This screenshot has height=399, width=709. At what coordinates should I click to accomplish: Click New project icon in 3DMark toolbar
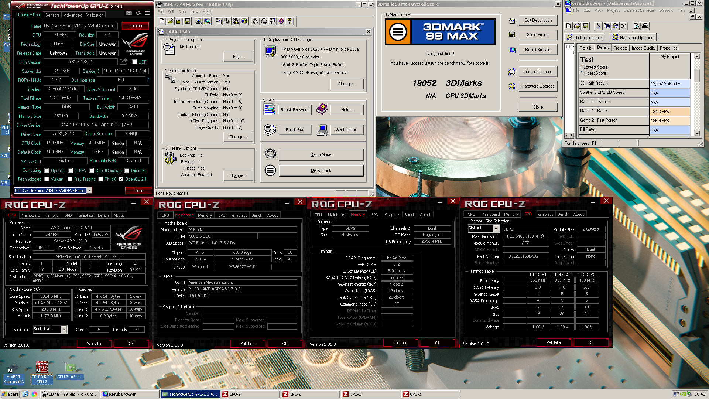162,21
